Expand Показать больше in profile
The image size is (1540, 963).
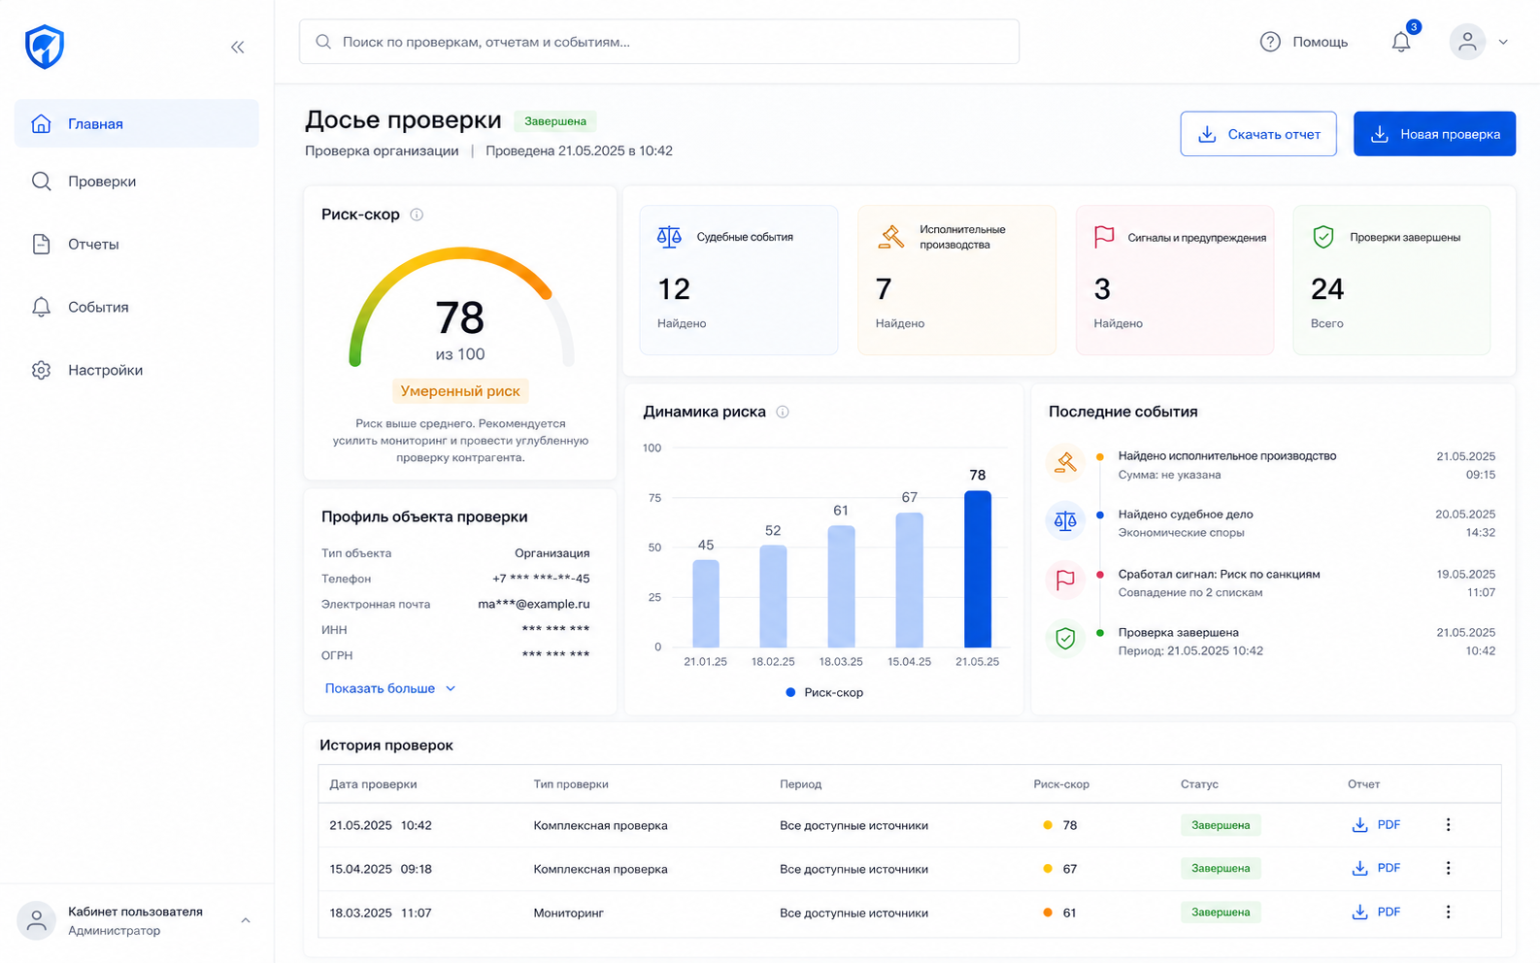pyautogui.click(x=390, y=688)
